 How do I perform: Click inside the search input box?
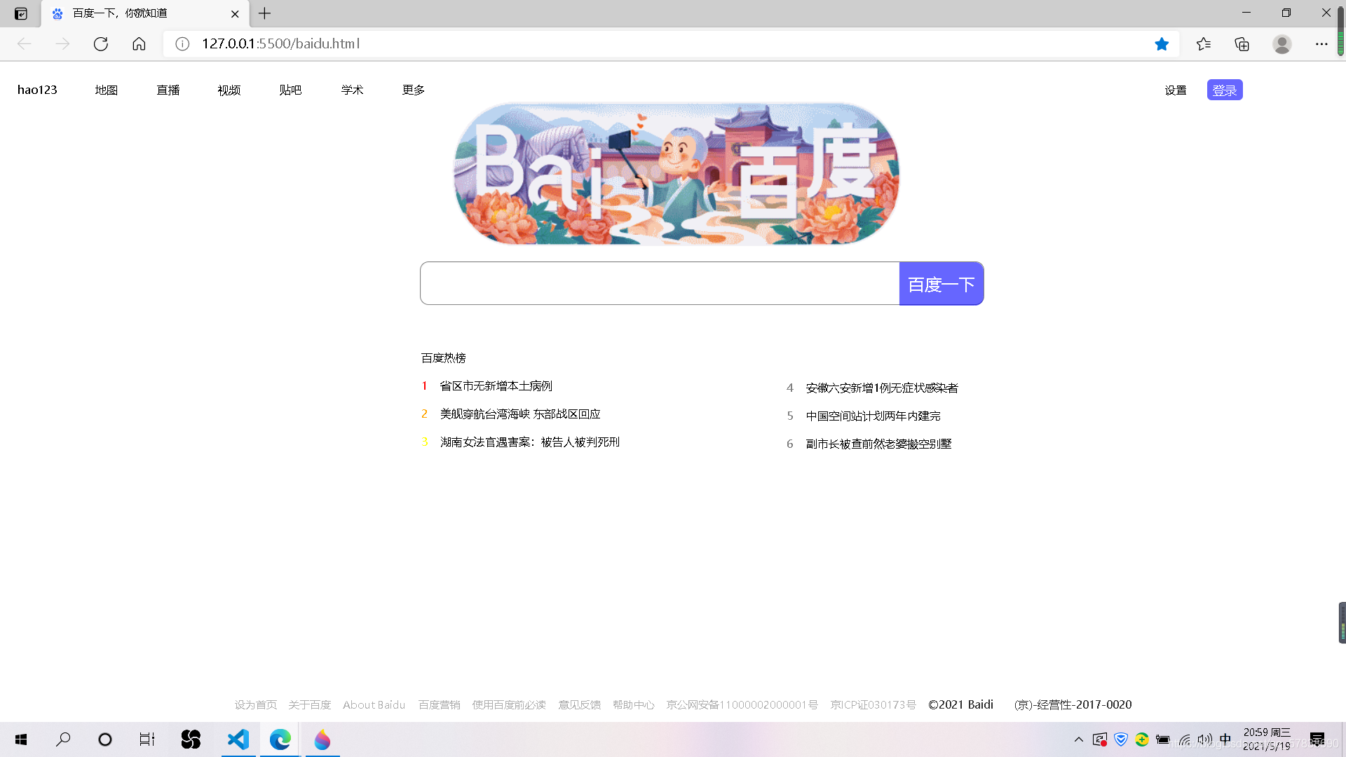[x=659, y=283]
